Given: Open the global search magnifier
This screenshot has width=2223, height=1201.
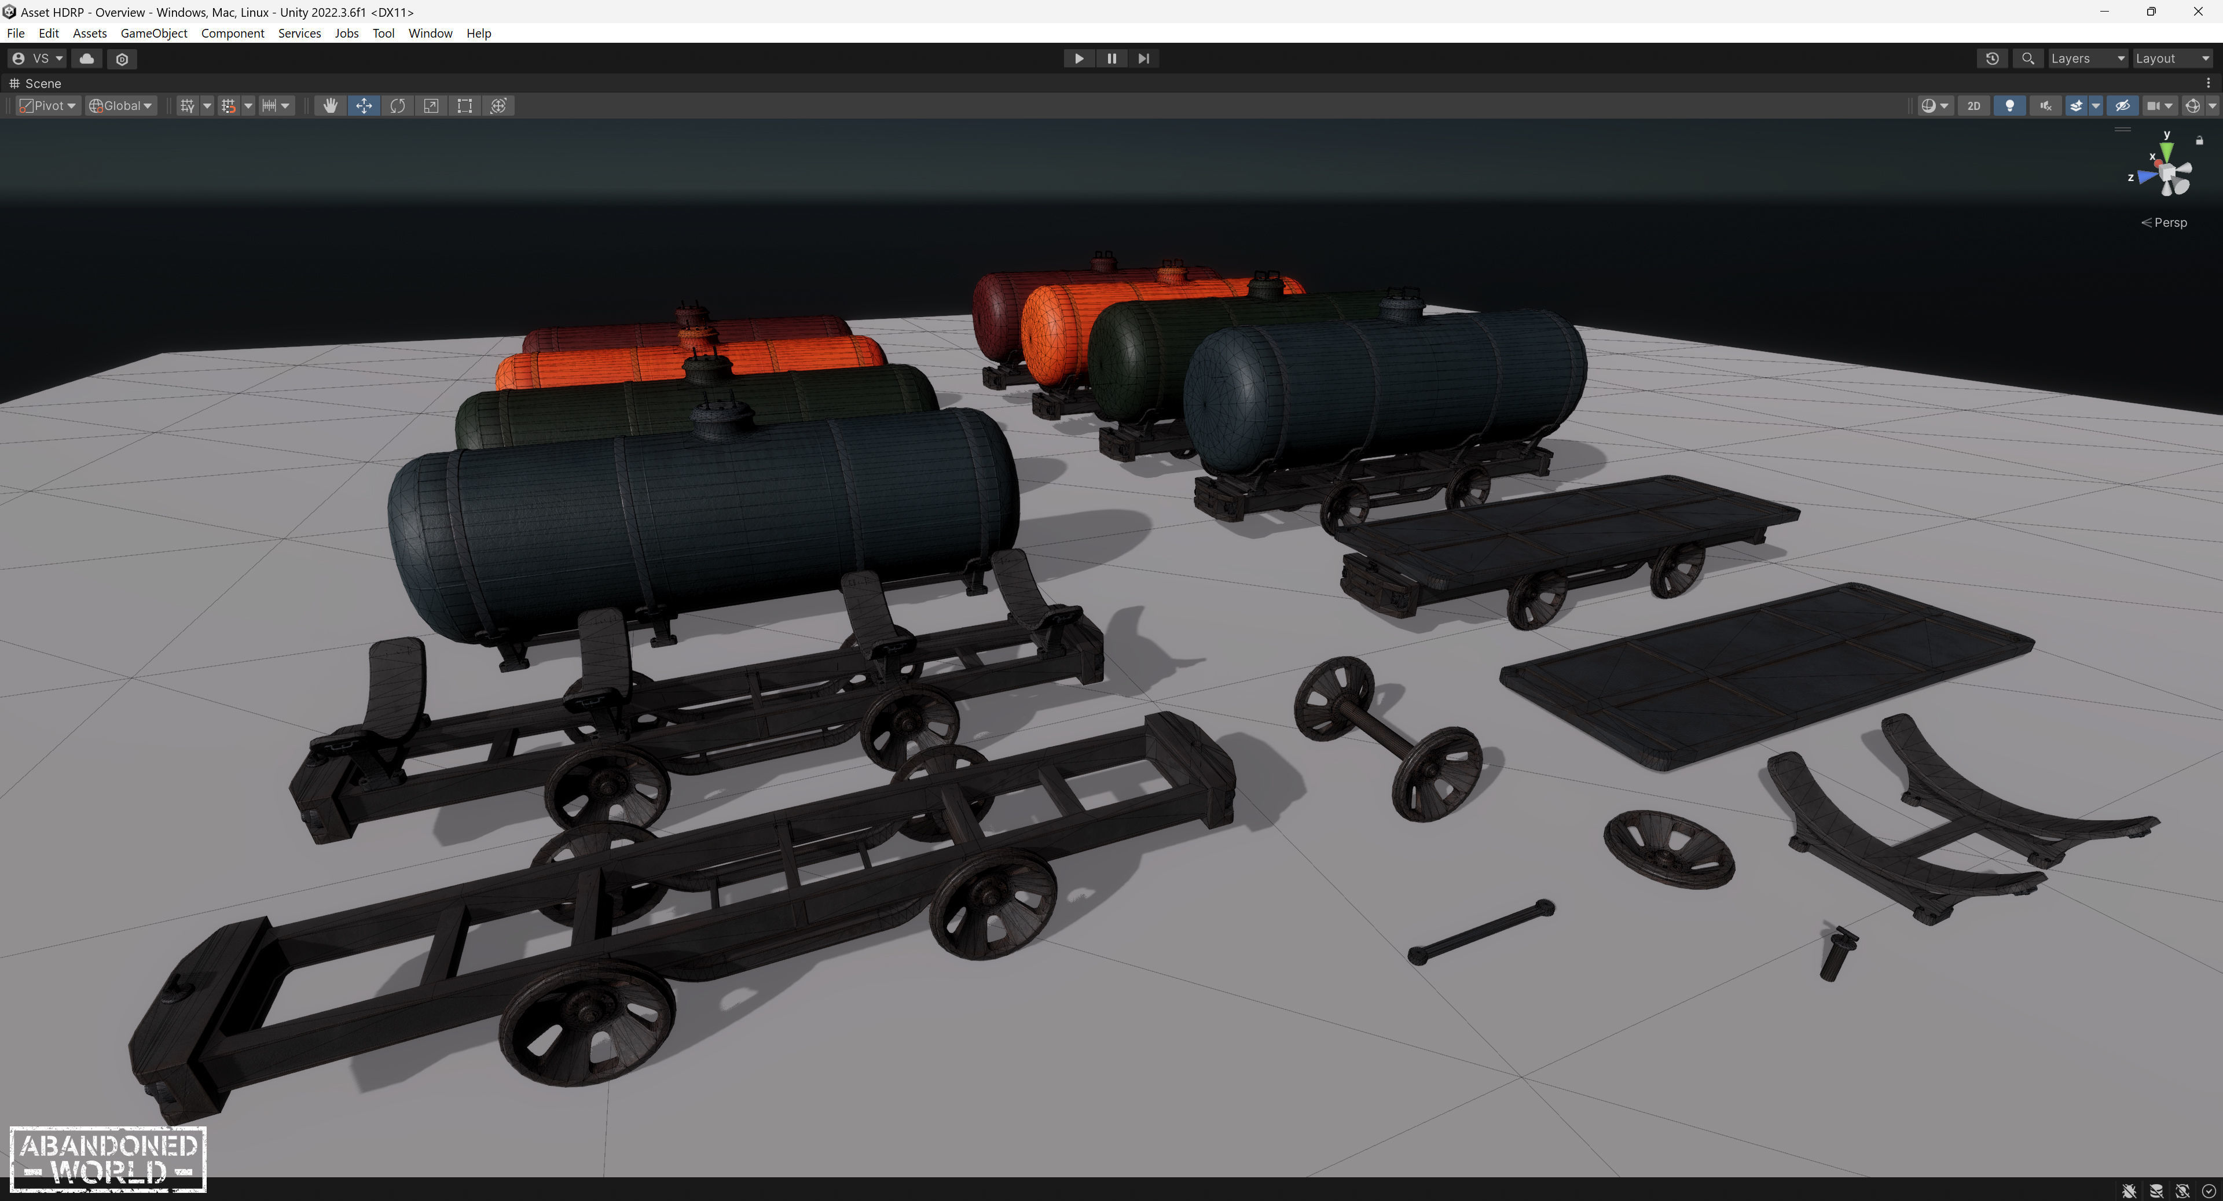Looking at the screenshot, I should click(2028, 58).
